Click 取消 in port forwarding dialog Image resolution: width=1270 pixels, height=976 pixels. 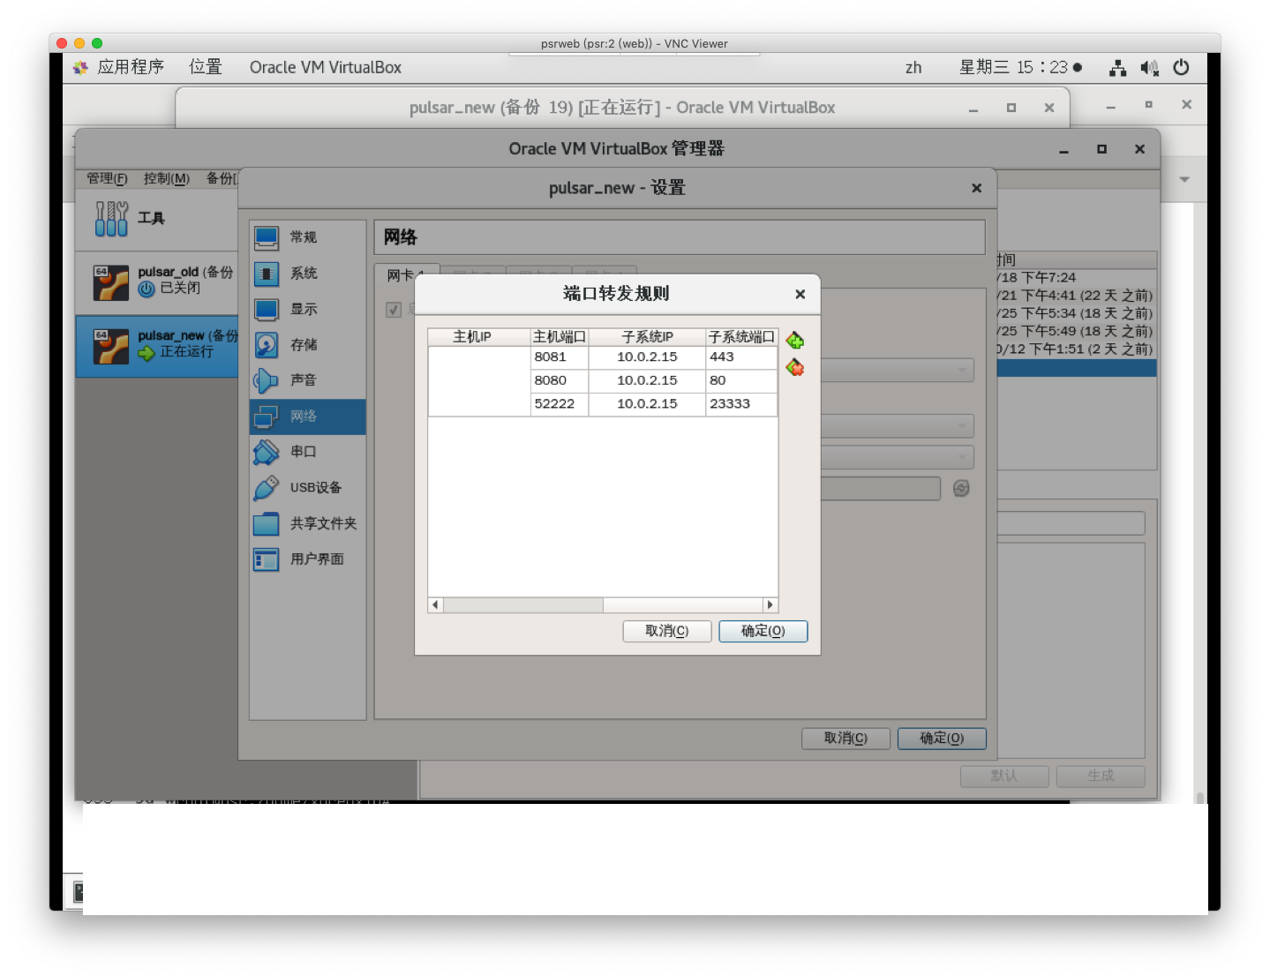667,631
